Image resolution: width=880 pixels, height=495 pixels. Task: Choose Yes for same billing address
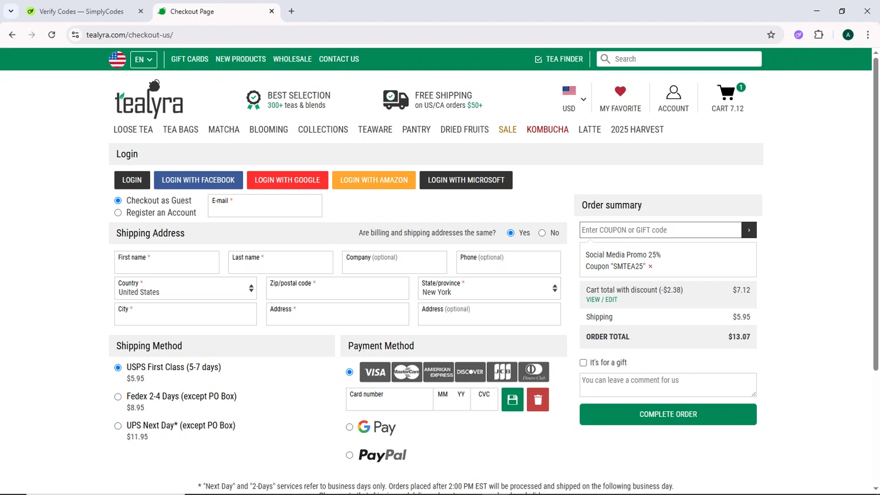[x=510, y=233]
